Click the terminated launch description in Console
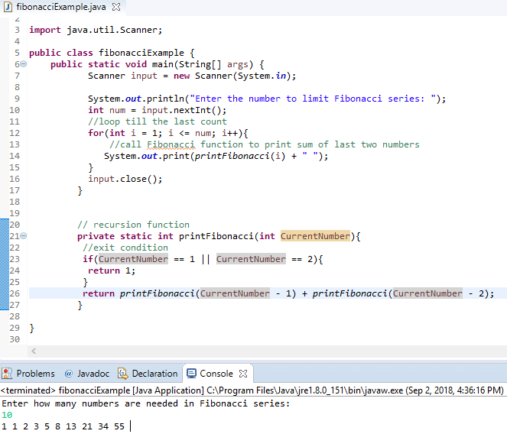 click(252, 390)
